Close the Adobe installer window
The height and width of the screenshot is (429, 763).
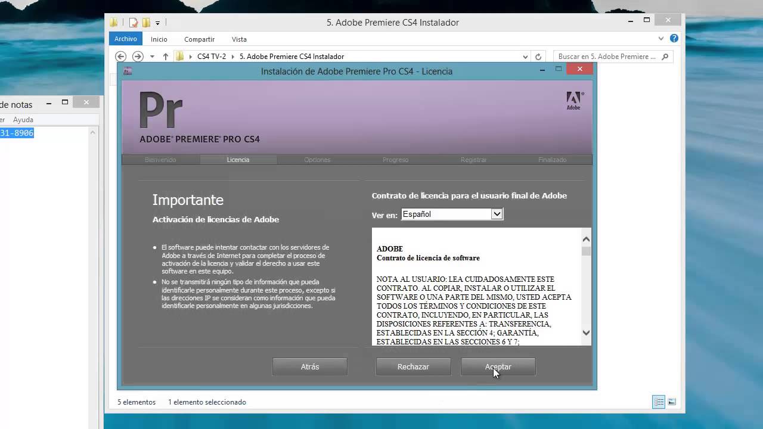pyautogui.click(x=580, y=69)
